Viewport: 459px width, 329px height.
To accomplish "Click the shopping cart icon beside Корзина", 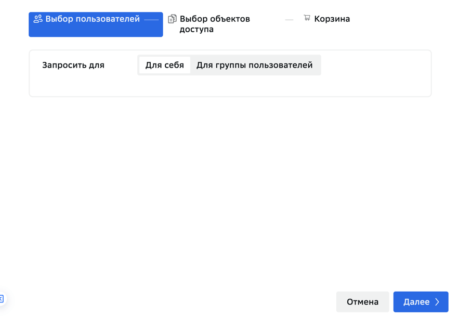I will coord(307,18).
